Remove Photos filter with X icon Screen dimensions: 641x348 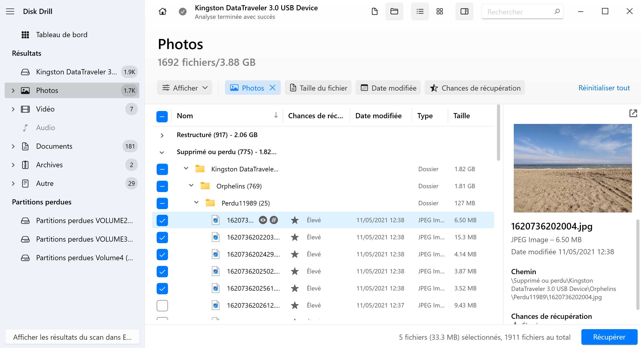pos(273,88)
